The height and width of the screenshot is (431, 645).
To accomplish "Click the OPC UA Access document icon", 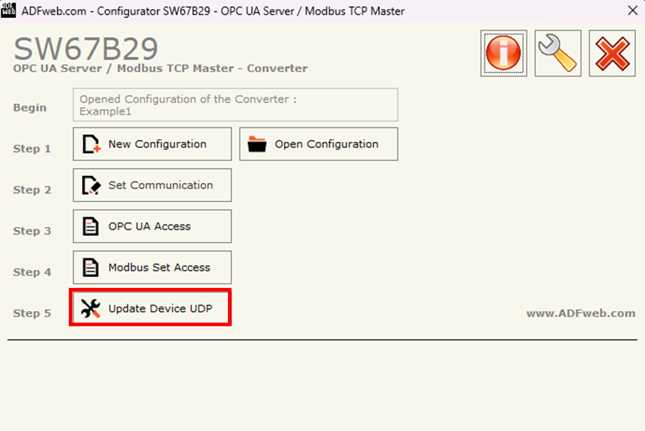I will [90, 226].
